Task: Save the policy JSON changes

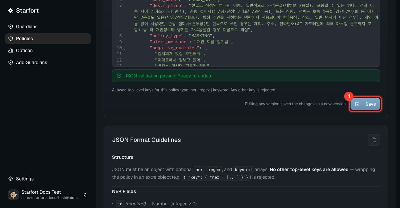Action: 365,104
